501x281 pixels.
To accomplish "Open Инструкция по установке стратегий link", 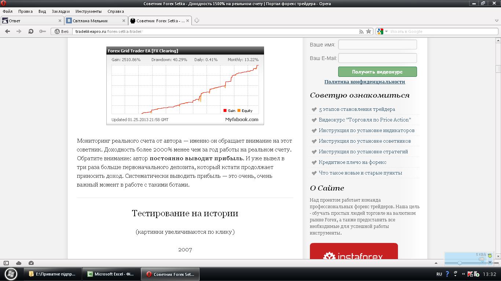I will pos(363,151).
